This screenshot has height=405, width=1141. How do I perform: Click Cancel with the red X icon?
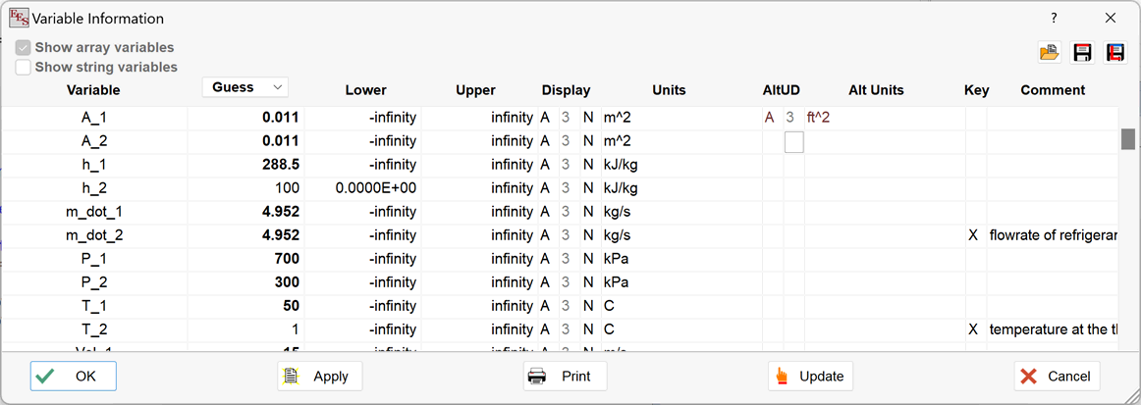pos(1057,377)
